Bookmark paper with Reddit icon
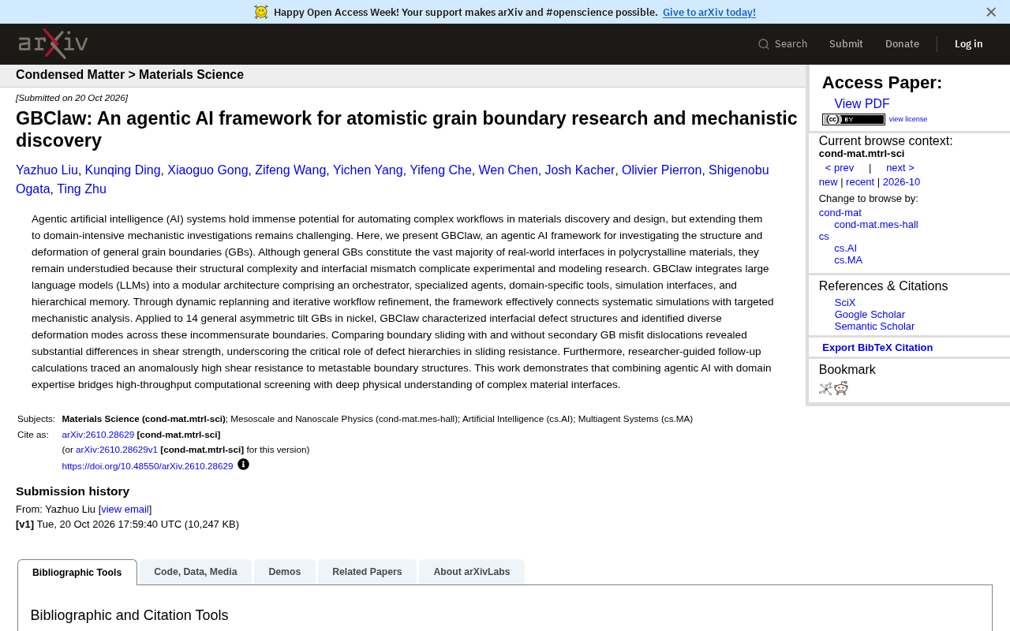1010x631 pixels. (841, 388)
